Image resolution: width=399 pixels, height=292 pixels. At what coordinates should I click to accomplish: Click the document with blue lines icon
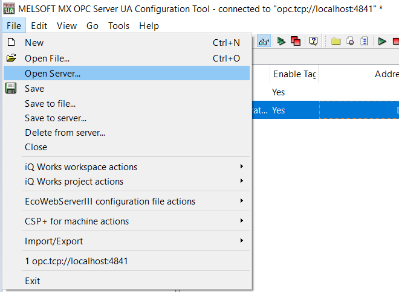tap(364, 41)
